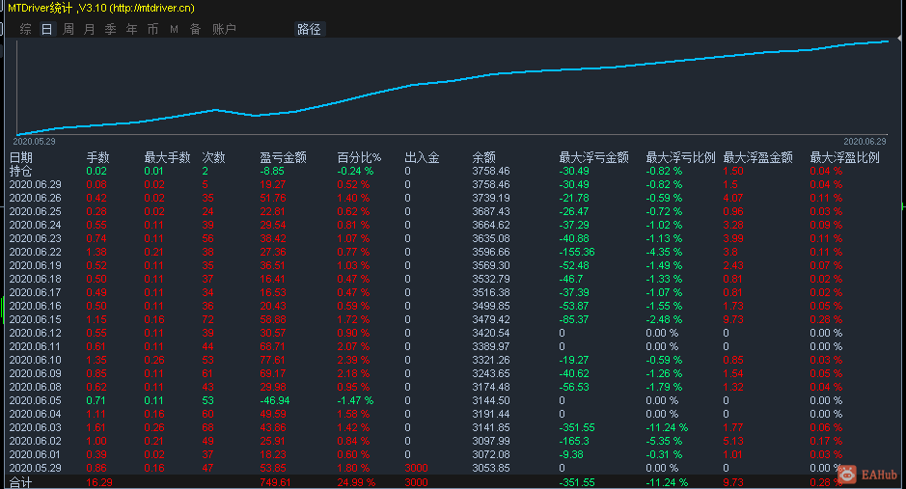Switch to the 季 quarterly tab
This screenshot has height=489, width=906.
[x=110, y=30]
